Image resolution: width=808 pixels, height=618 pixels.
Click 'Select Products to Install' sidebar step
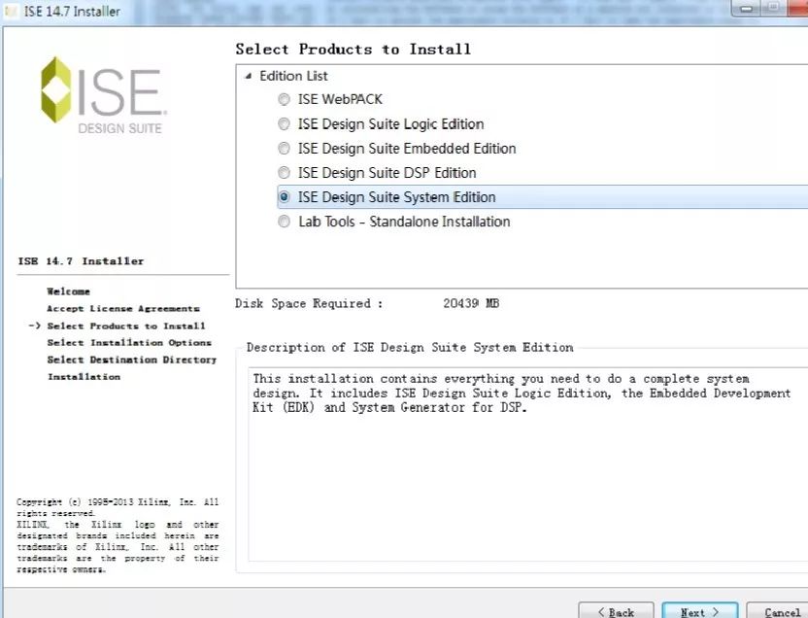(x=126, y=326)
